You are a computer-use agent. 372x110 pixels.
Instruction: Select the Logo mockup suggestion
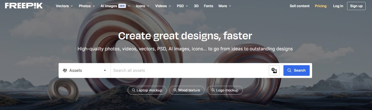(x=225, y=90)
